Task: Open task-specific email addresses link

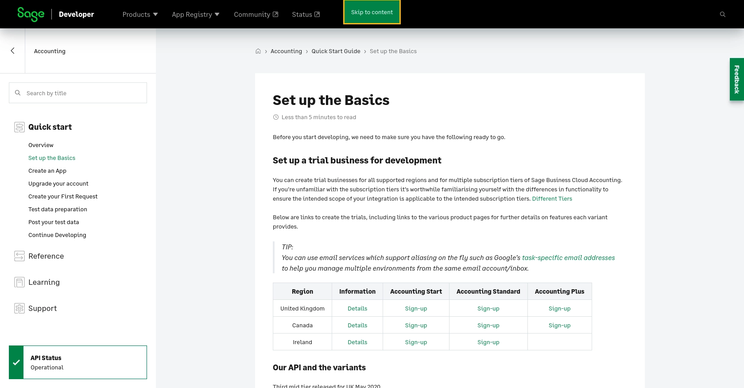Action: pyautogui.click(x=568, y=258)
